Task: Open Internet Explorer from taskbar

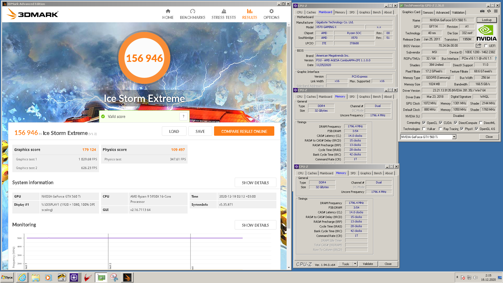Action: coord(22,277)
